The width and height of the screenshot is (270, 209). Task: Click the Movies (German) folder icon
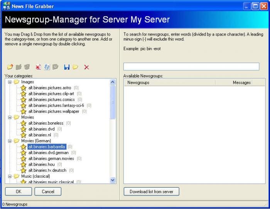pos(17,141)
